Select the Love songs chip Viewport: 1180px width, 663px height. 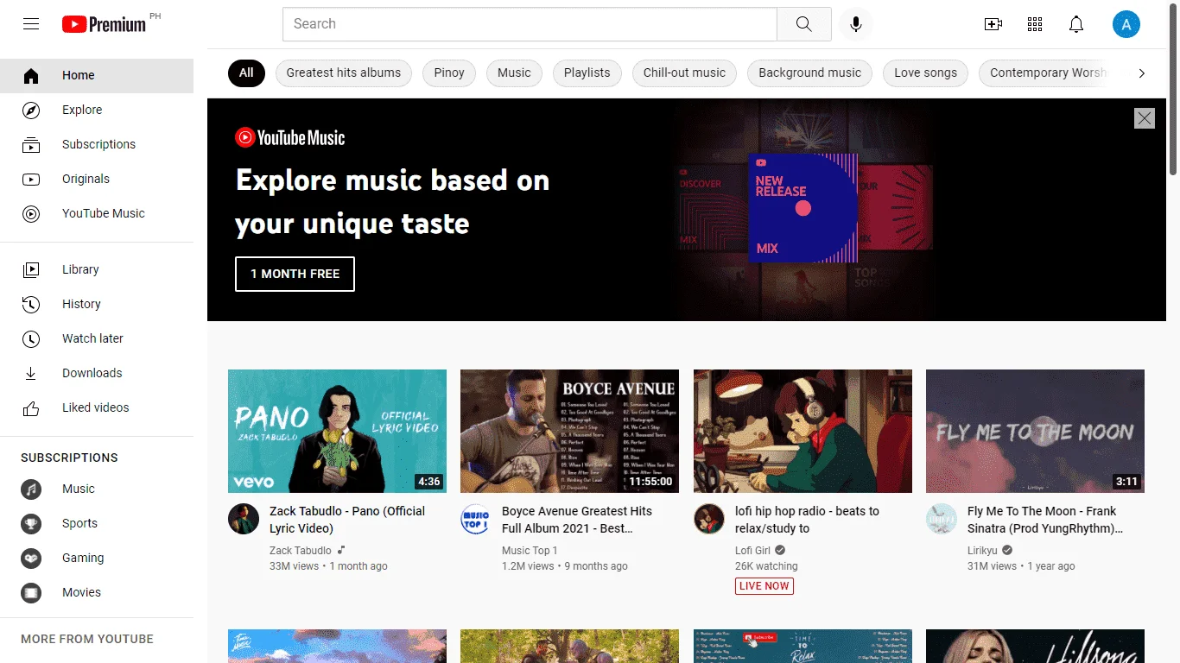coord(926,73)
